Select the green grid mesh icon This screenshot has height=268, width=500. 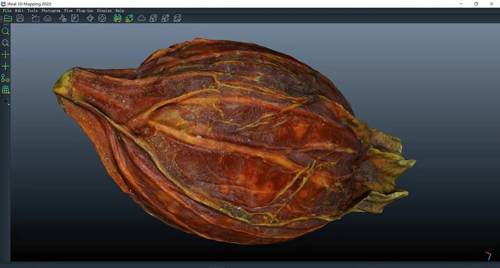[6, 90]
